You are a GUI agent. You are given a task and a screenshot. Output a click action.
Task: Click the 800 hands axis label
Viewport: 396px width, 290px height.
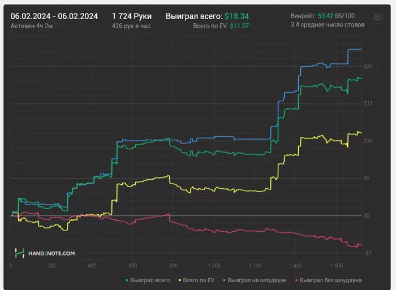point(173,266)
